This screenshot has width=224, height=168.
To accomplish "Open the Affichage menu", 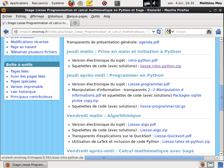I will 37,16.
